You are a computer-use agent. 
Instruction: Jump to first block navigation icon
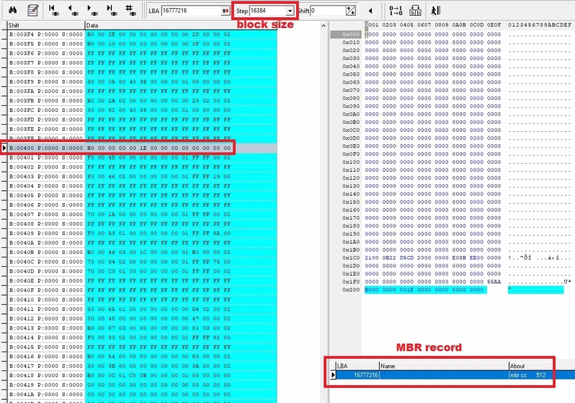pos(53,10)
